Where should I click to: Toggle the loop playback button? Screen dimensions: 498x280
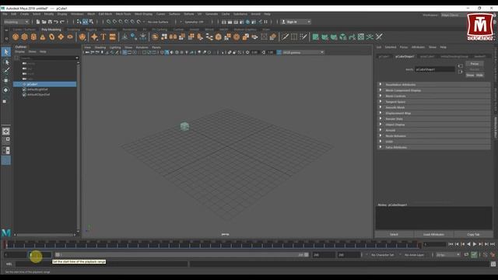click(466, 254)
